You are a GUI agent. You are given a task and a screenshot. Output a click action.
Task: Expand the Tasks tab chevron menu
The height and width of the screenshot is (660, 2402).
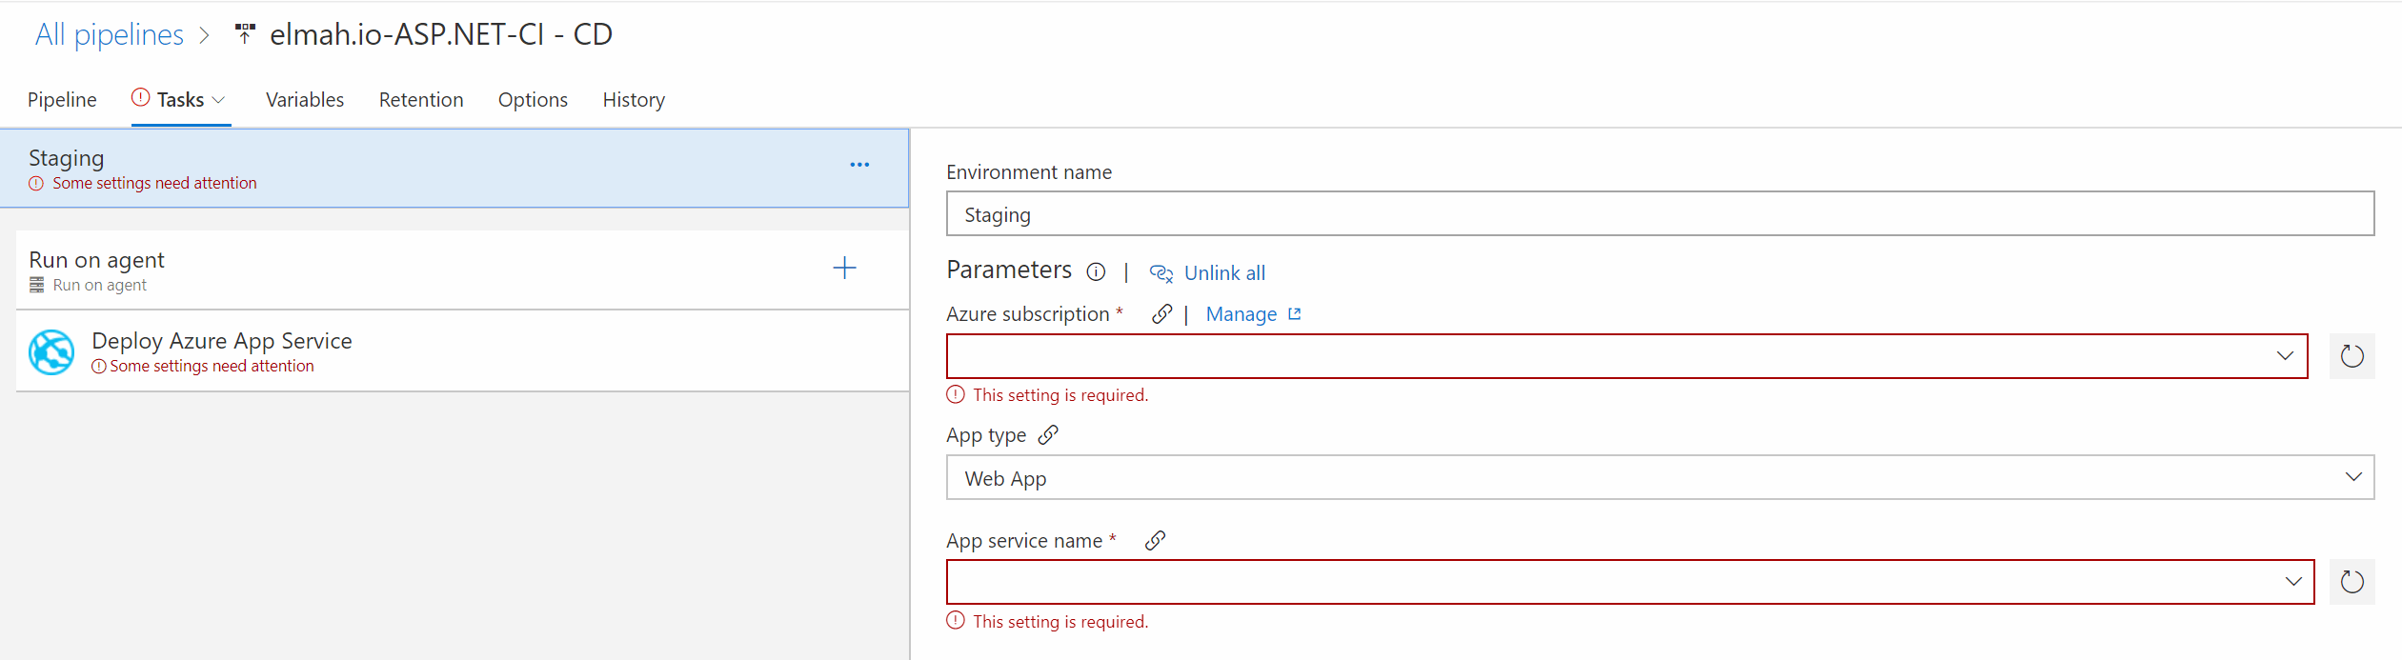coord(218,100)
